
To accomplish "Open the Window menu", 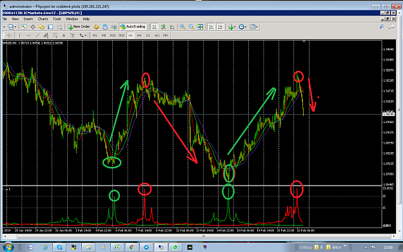I will [x=72, y=19].
